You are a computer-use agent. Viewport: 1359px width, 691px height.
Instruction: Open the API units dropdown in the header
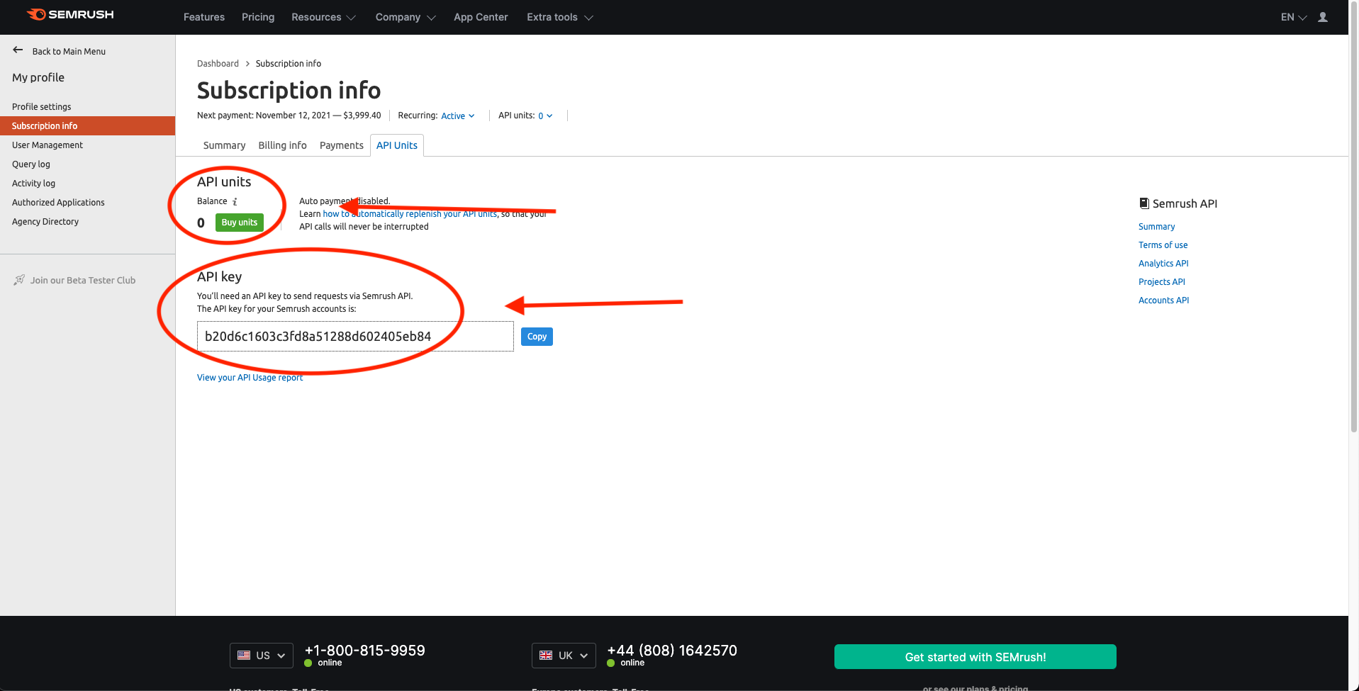(544, 116)
